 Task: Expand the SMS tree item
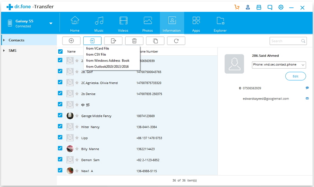coord(4,51)
